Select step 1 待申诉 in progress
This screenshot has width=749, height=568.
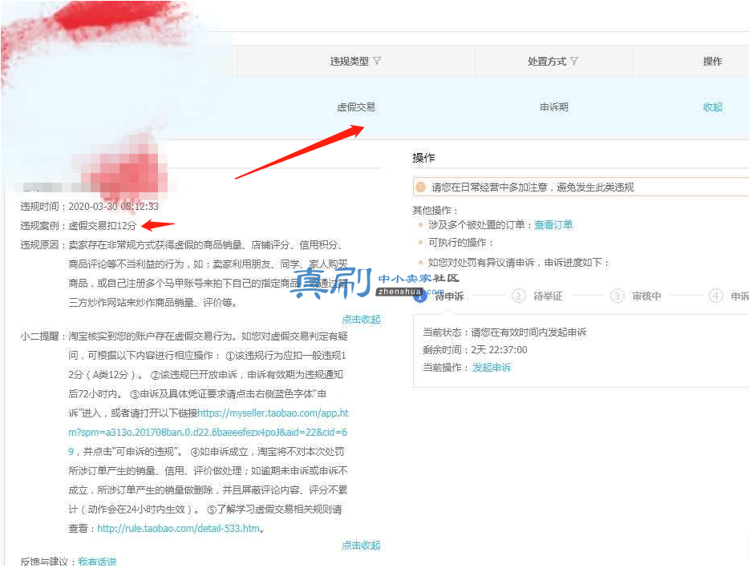coord(450,296)
